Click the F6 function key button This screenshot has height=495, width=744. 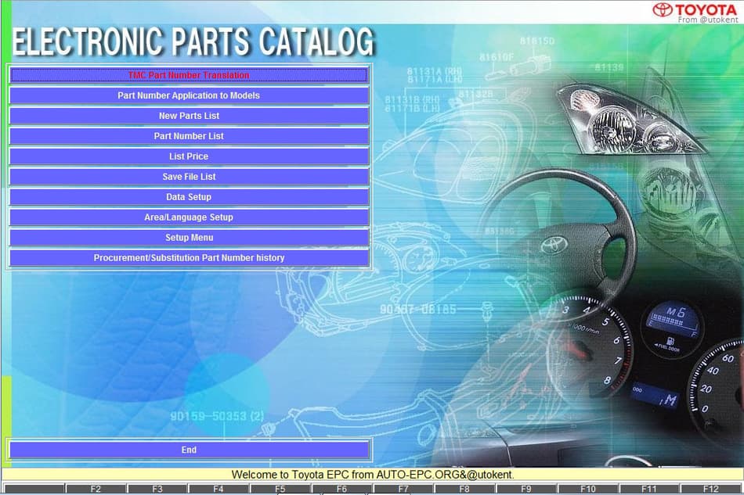coord(341,489)
